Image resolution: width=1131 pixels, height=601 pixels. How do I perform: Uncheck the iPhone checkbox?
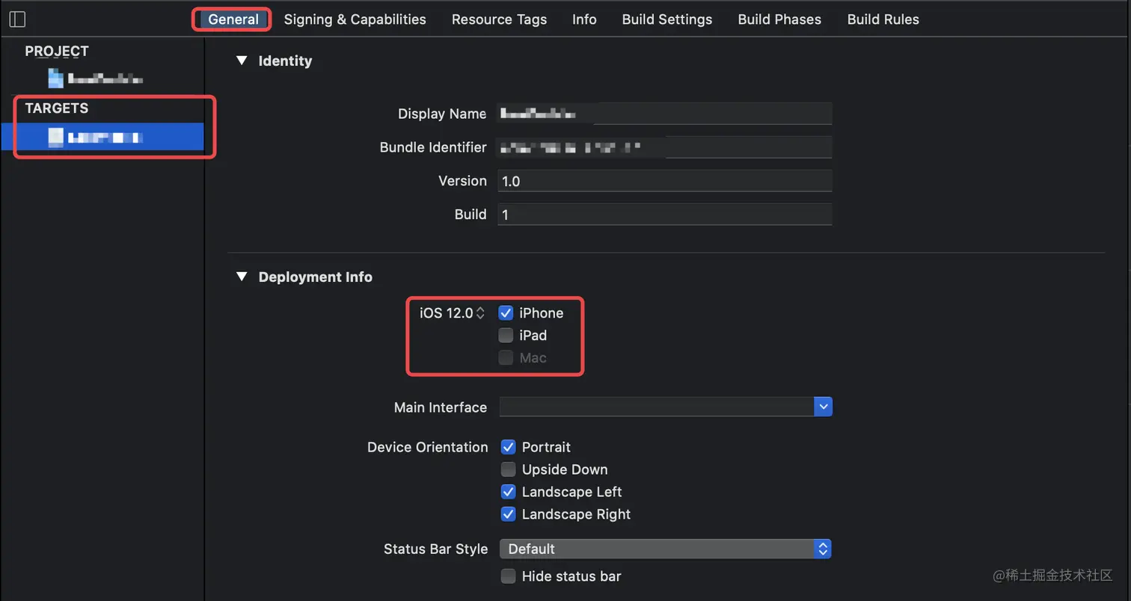[506, 313]
